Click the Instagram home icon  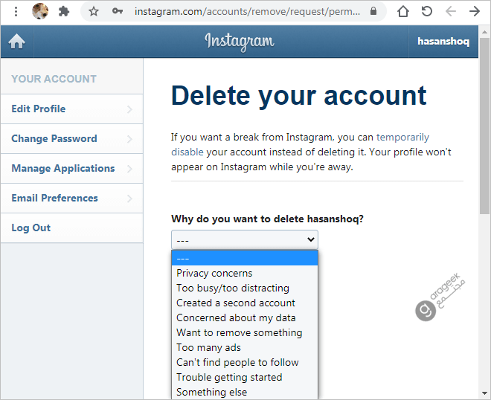[16, 42]
